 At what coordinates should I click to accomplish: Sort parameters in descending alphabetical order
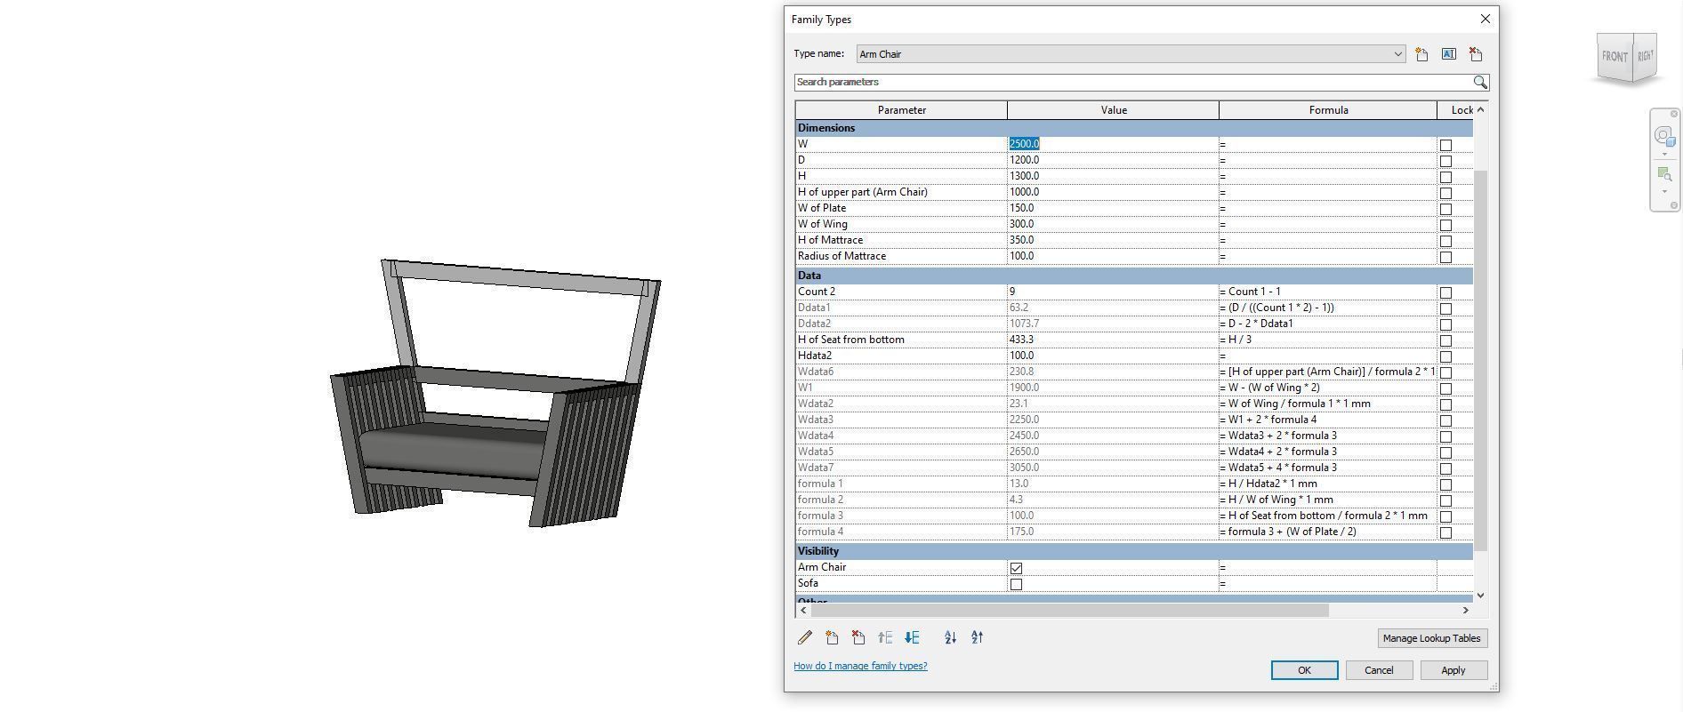[x=977, y=637]
